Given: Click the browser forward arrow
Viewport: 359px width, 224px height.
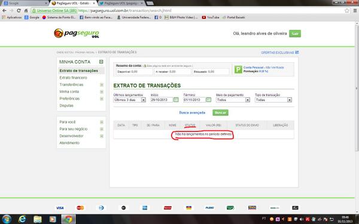Looking at the screenshot, I should click(x=11, y=11).
